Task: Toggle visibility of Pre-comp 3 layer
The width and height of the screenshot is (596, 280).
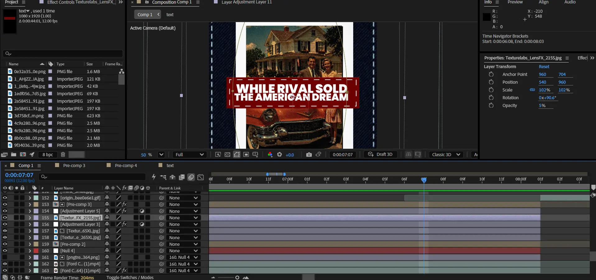Action: 5,204
